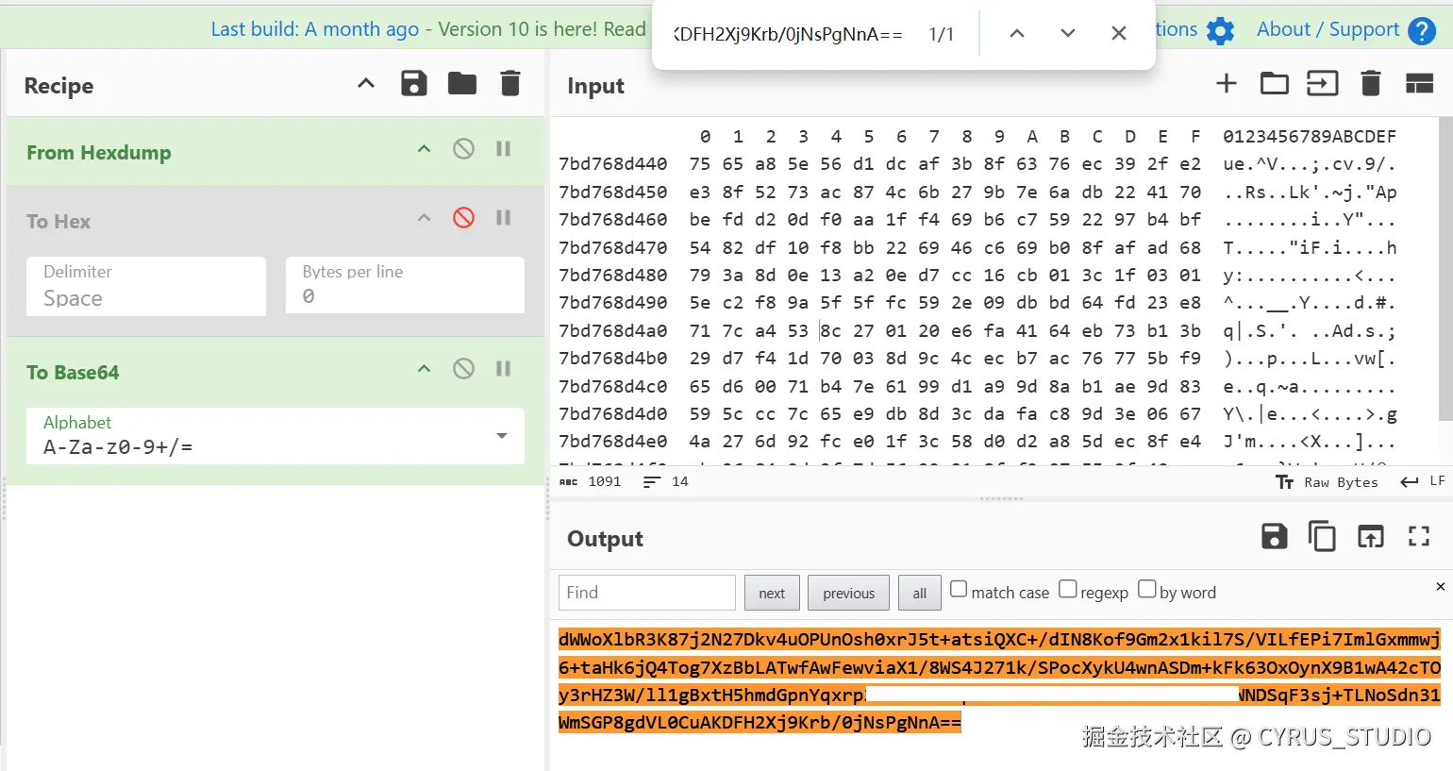Viewport: 1453px width, 771px height.
Task: Set breakpoint on To Base64
Action: click(504, 369)
